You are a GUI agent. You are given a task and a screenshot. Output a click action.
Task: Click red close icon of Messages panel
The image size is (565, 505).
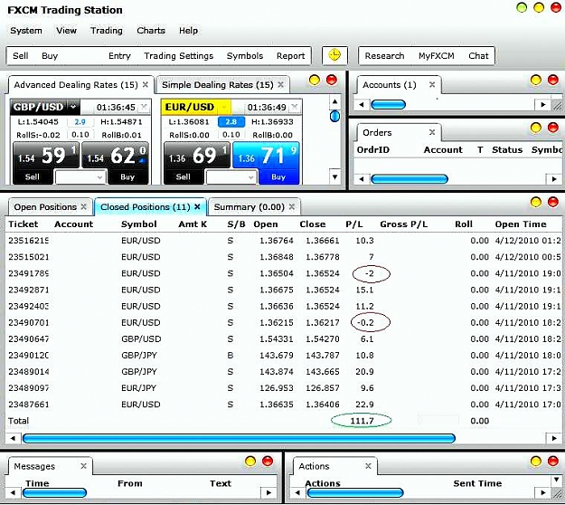[268, 461]
